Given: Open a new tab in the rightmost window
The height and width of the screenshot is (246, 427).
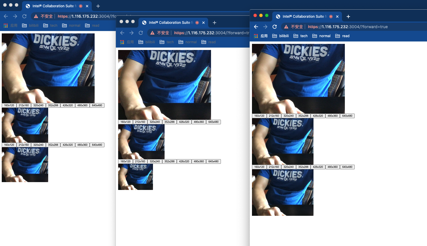Looking at the screenshot, I should coord(348,17).
